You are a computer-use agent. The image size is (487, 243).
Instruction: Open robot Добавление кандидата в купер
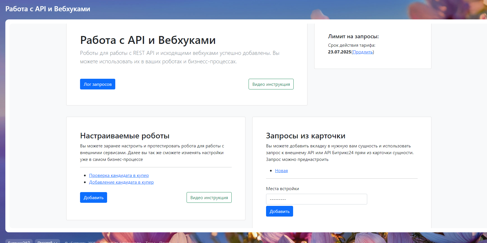[x=121, y=182]
